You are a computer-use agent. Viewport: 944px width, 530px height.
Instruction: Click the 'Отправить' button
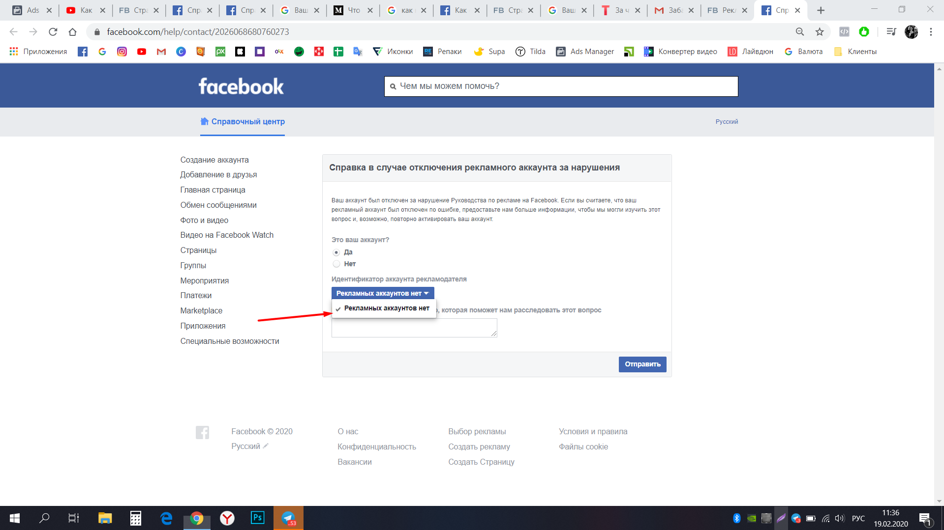click(x=642, y=364)
